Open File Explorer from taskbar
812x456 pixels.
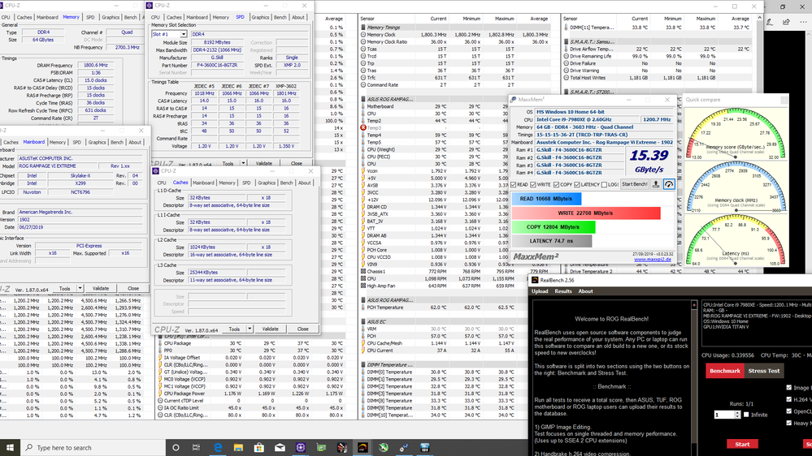(238, 447)
